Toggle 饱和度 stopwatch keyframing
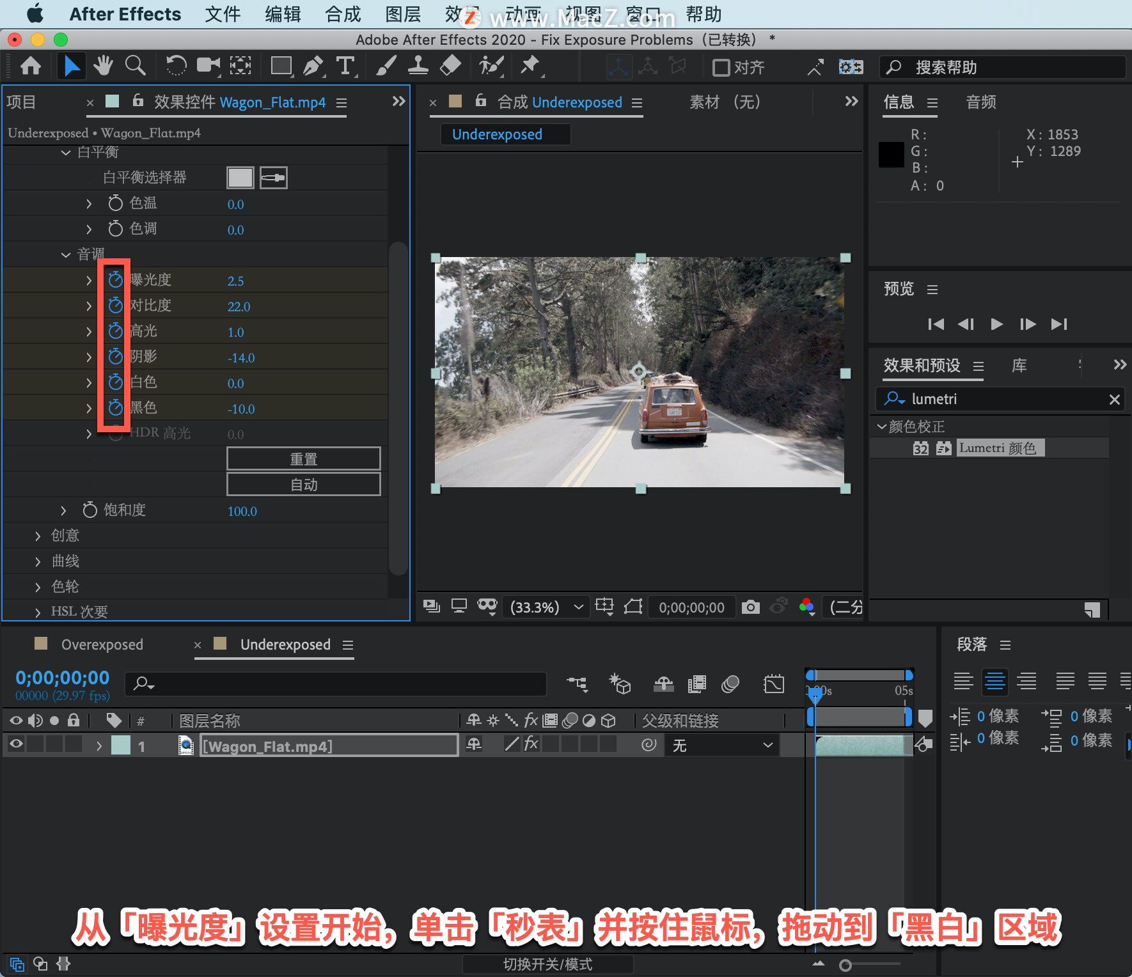 (90, 510)
